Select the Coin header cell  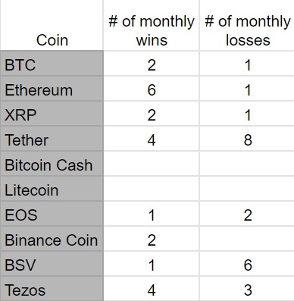click(x=52, y=25)
